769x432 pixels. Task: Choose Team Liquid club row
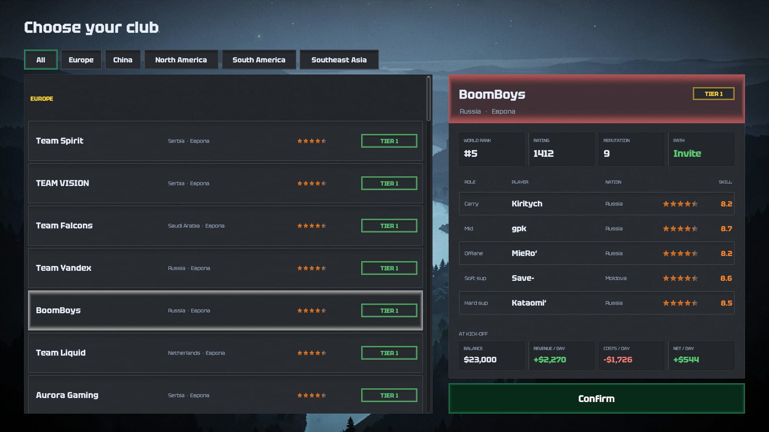[x=225, y=353]
